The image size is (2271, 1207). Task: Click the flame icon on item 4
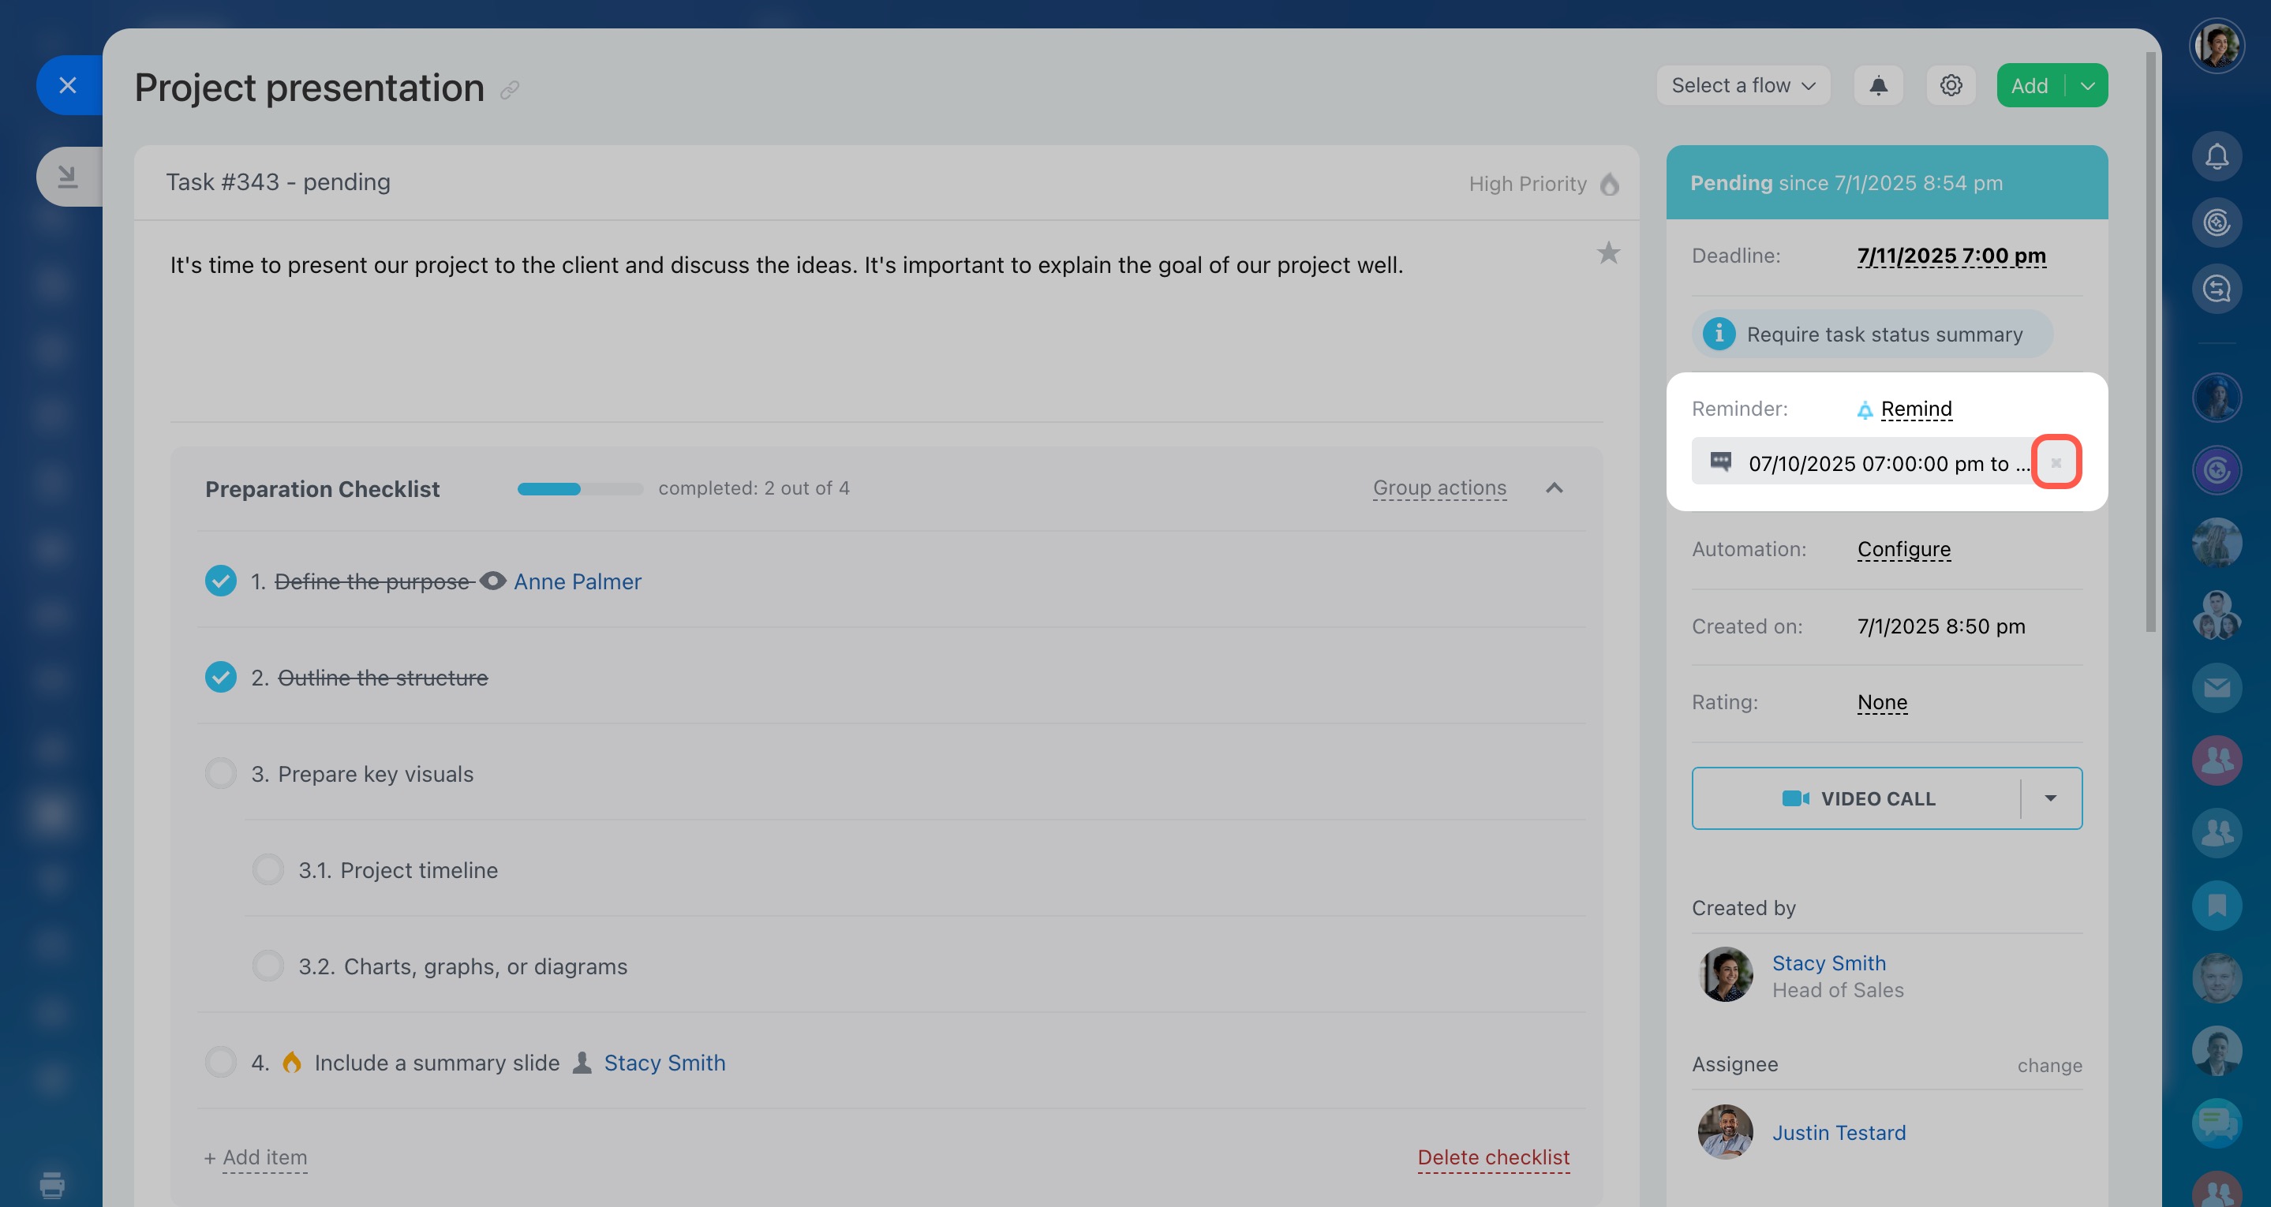coord(292,1062)
